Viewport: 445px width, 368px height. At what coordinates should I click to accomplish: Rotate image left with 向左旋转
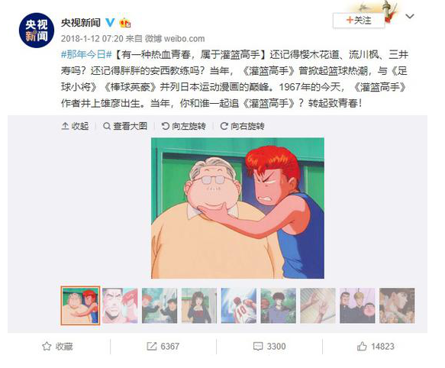(x=184, y=126)
